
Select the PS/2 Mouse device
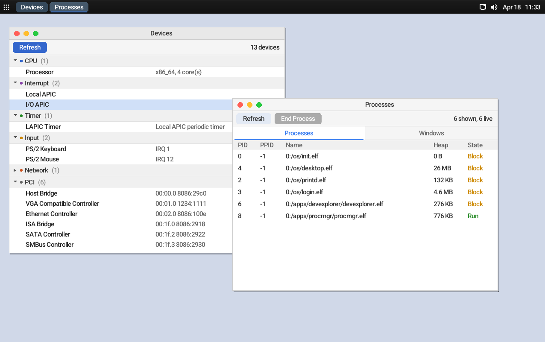(121, 159)
